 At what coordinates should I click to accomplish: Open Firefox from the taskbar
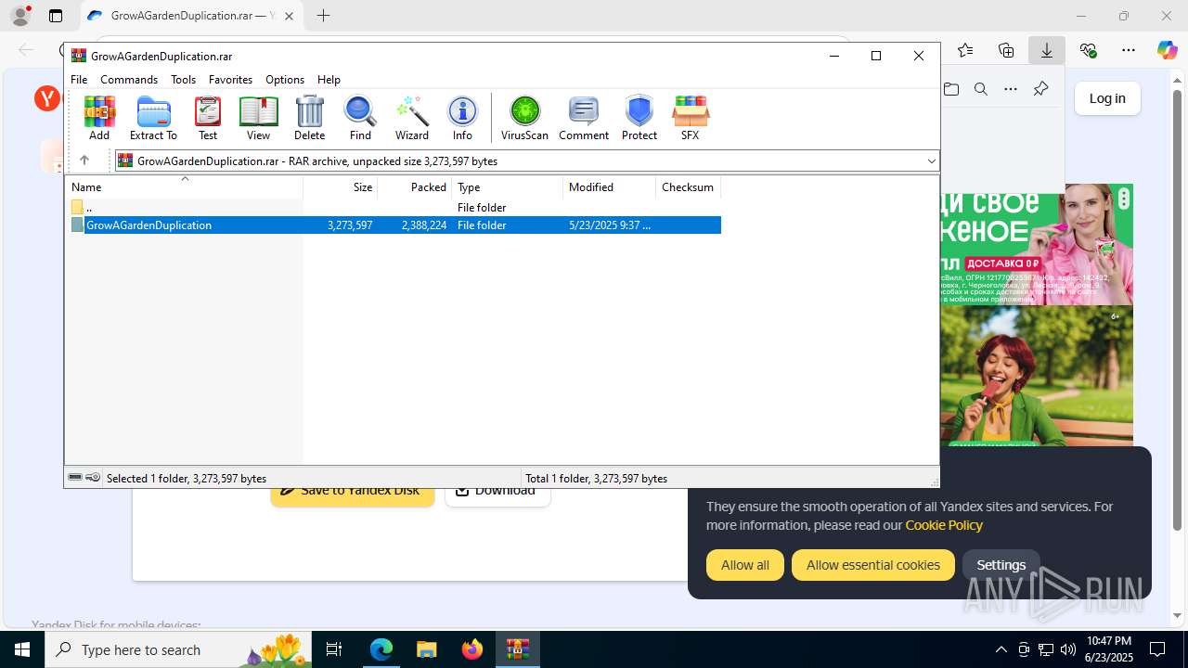[x=472, y=649]
